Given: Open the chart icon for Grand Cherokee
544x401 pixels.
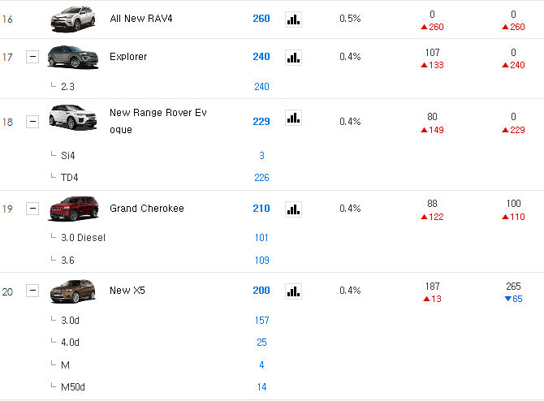Looking at the screenshot, I should [293, 209].
